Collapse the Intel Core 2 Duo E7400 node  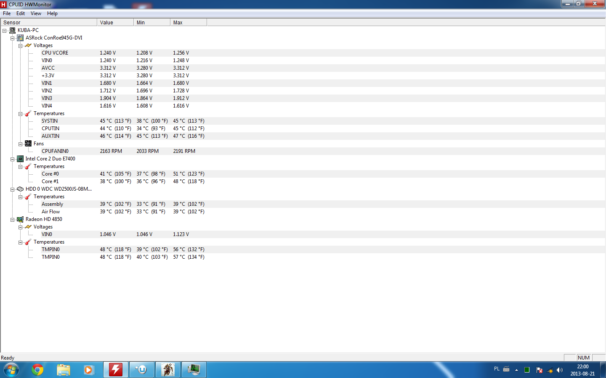point(13,159)
